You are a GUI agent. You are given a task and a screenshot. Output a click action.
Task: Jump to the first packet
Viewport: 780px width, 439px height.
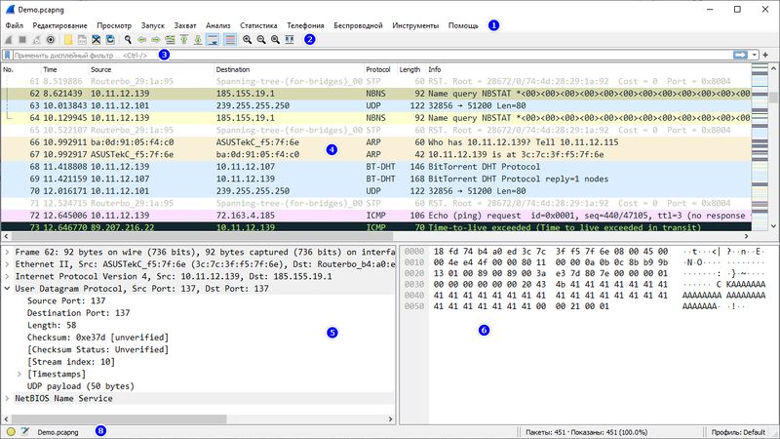[x=183, y=40]
